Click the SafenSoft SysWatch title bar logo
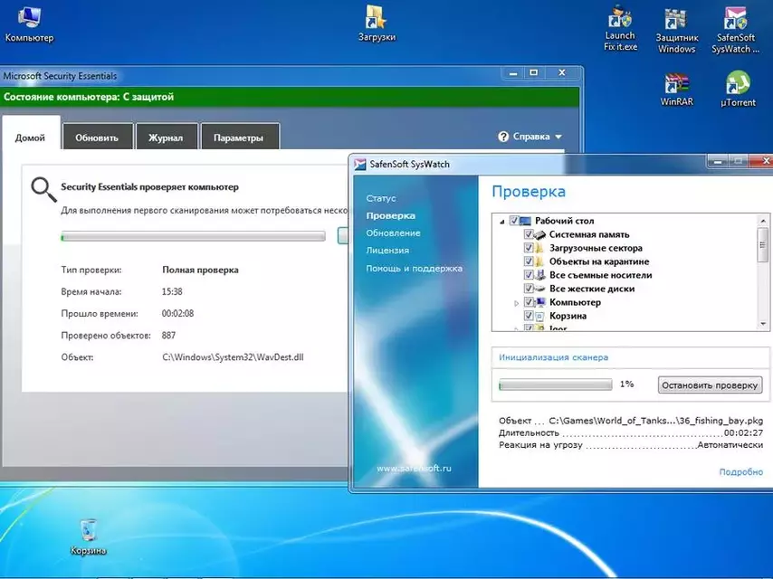This screenshot has height=579, width=773. pos(360,164)
